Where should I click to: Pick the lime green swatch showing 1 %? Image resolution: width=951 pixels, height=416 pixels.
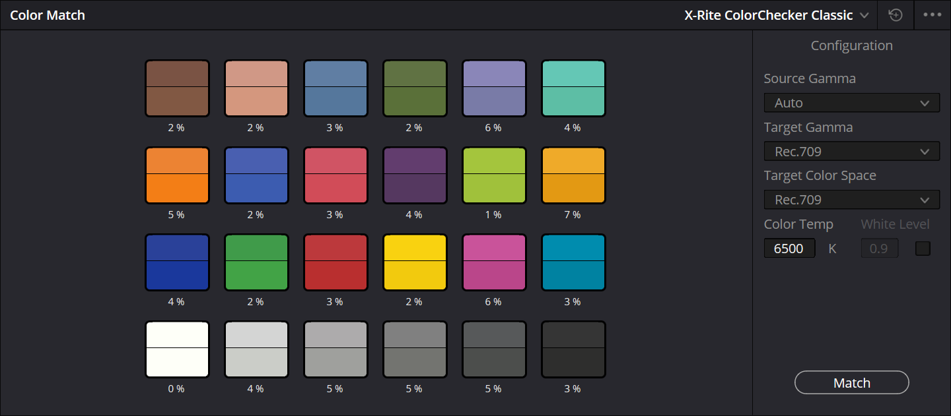(x=494, y=175)
